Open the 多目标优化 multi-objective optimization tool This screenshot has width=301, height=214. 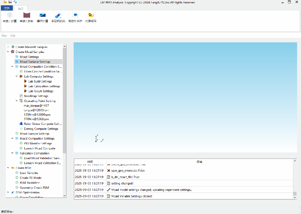coord(58,15)
